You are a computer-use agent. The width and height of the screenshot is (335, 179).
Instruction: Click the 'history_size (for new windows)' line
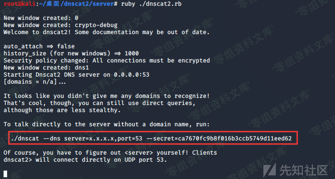click(71, 53)
